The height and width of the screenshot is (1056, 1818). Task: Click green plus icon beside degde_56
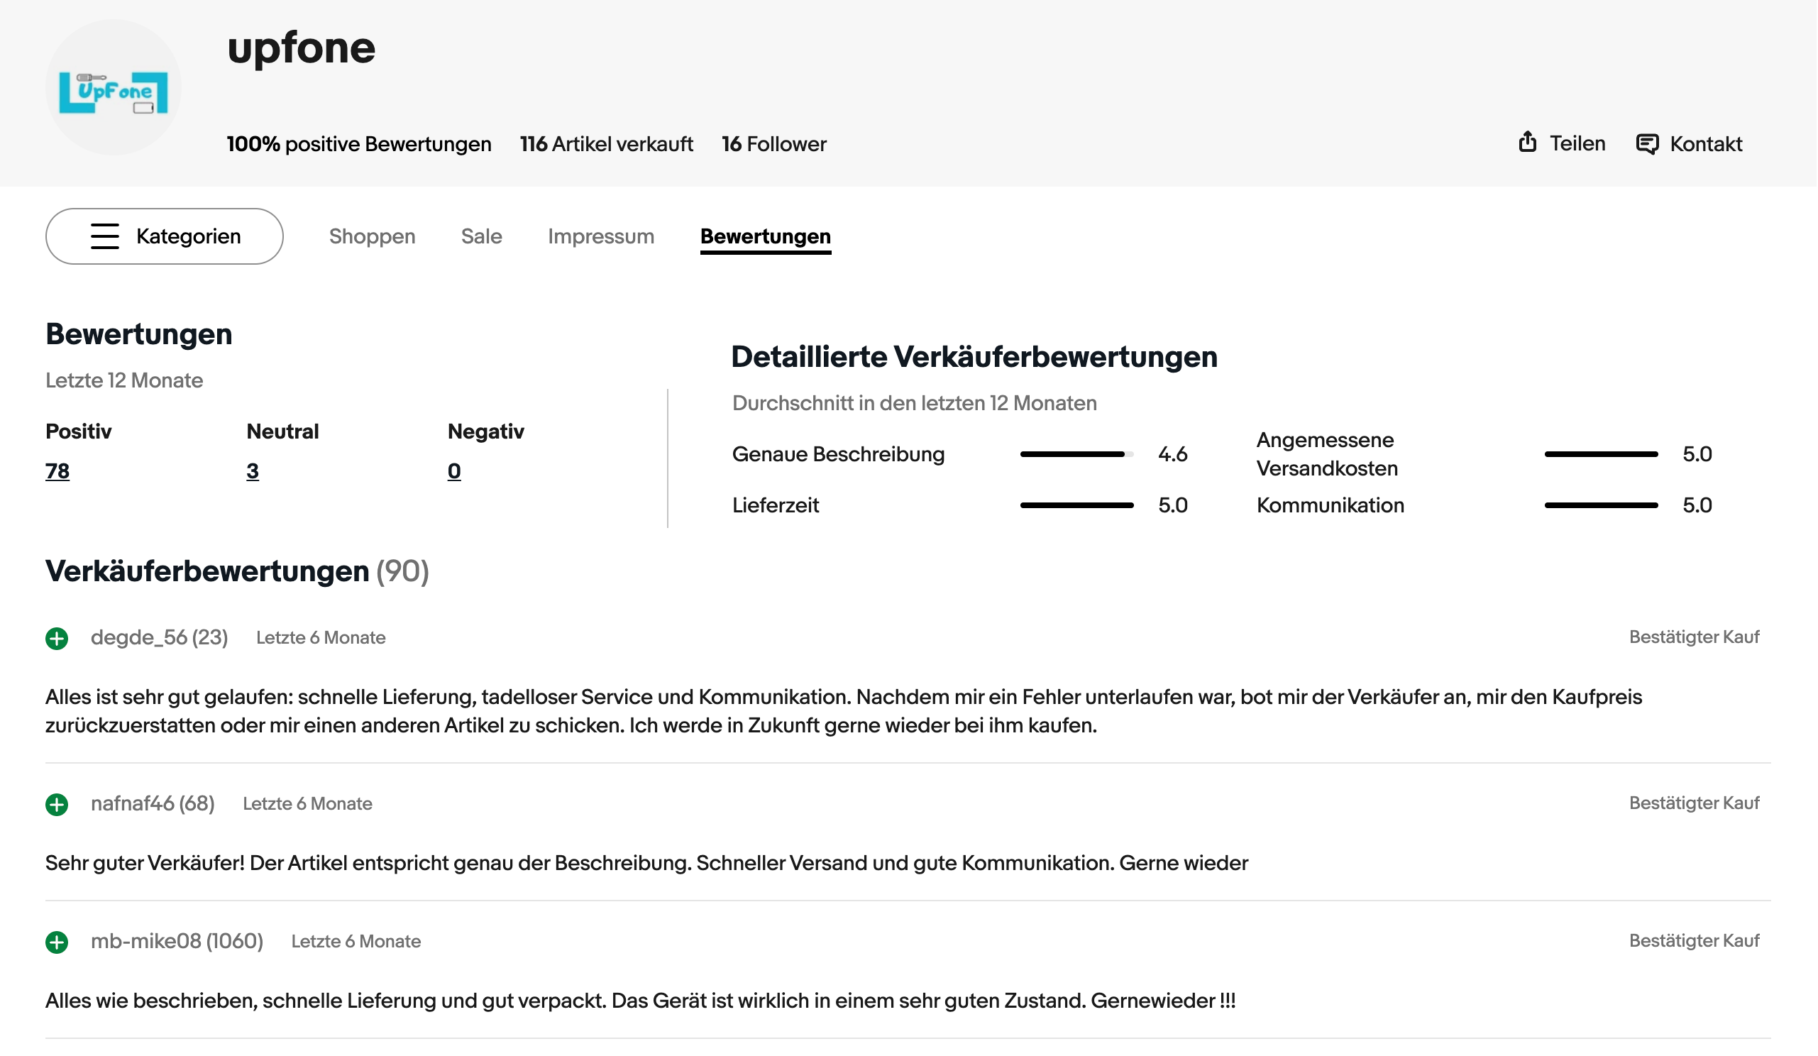point(57,639)
